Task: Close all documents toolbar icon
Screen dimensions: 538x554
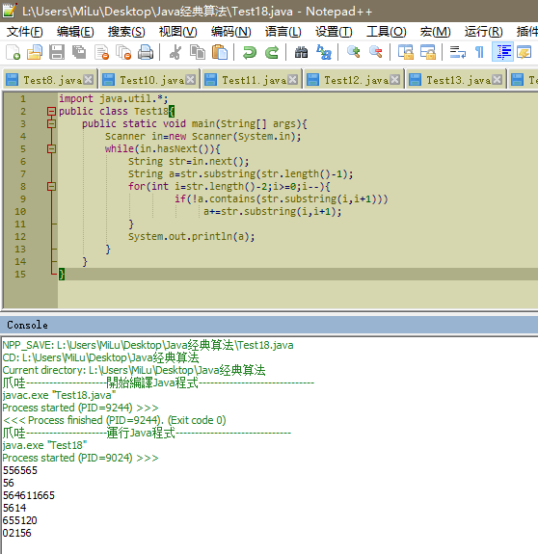Action: [123, 52]
